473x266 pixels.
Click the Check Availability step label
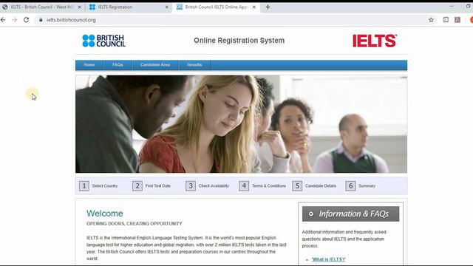(x=214, y=186)
